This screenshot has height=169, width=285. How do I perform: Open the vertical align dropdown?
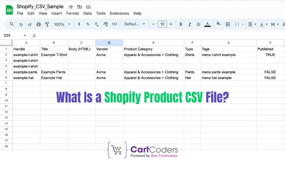point(264,24)
